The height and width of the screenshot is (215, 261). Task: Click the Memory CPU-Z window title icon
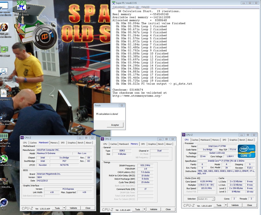point(102,139)
